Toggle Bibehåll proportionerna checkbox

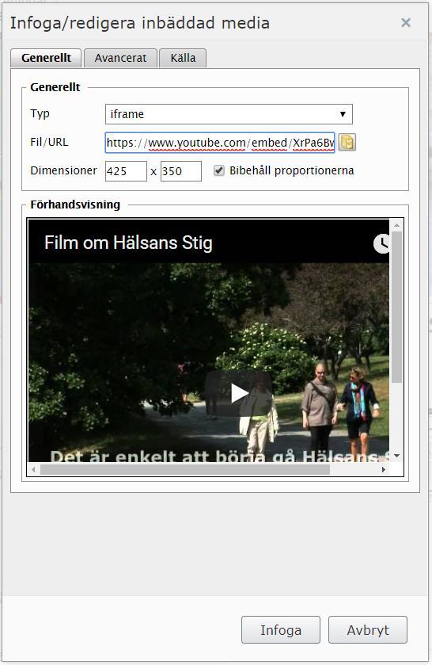218,170
